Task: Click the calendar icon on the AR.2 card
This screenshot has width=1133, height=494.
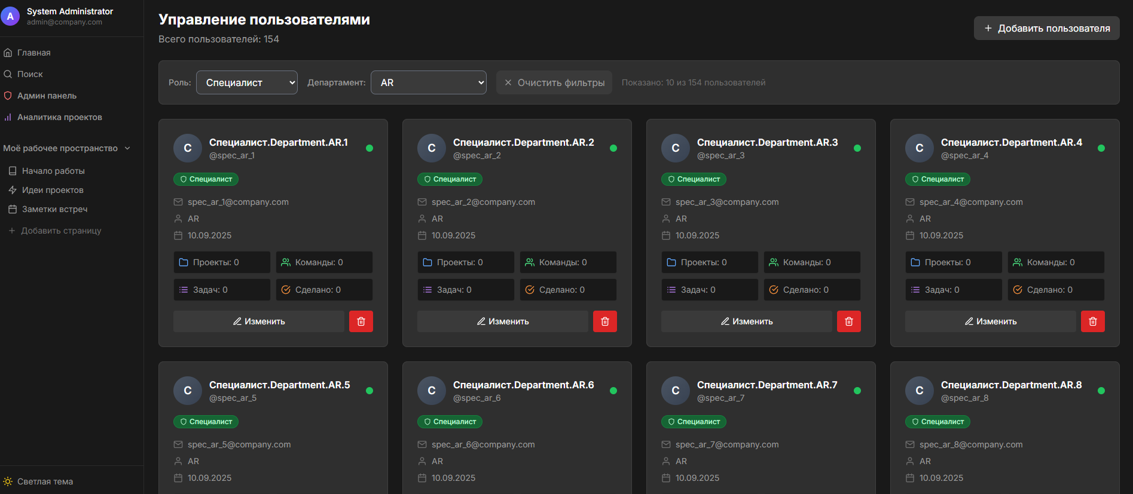Action: click(422, 235)
